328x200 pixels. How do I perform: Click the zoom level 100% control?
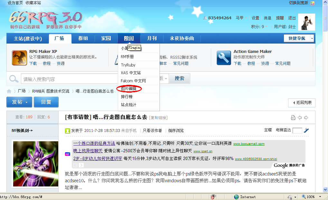pyautogui.click(x=308, y=197)
